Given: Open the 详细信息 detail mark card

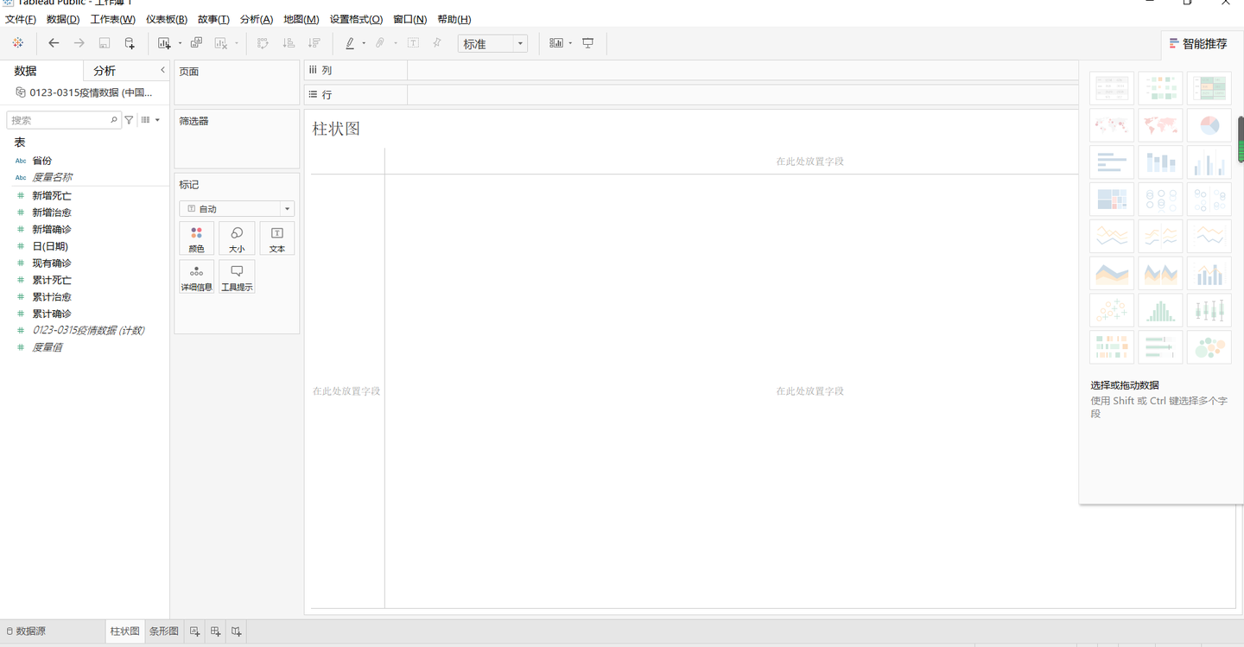Looking at the screenshot, I should click(x=196, y=276).
